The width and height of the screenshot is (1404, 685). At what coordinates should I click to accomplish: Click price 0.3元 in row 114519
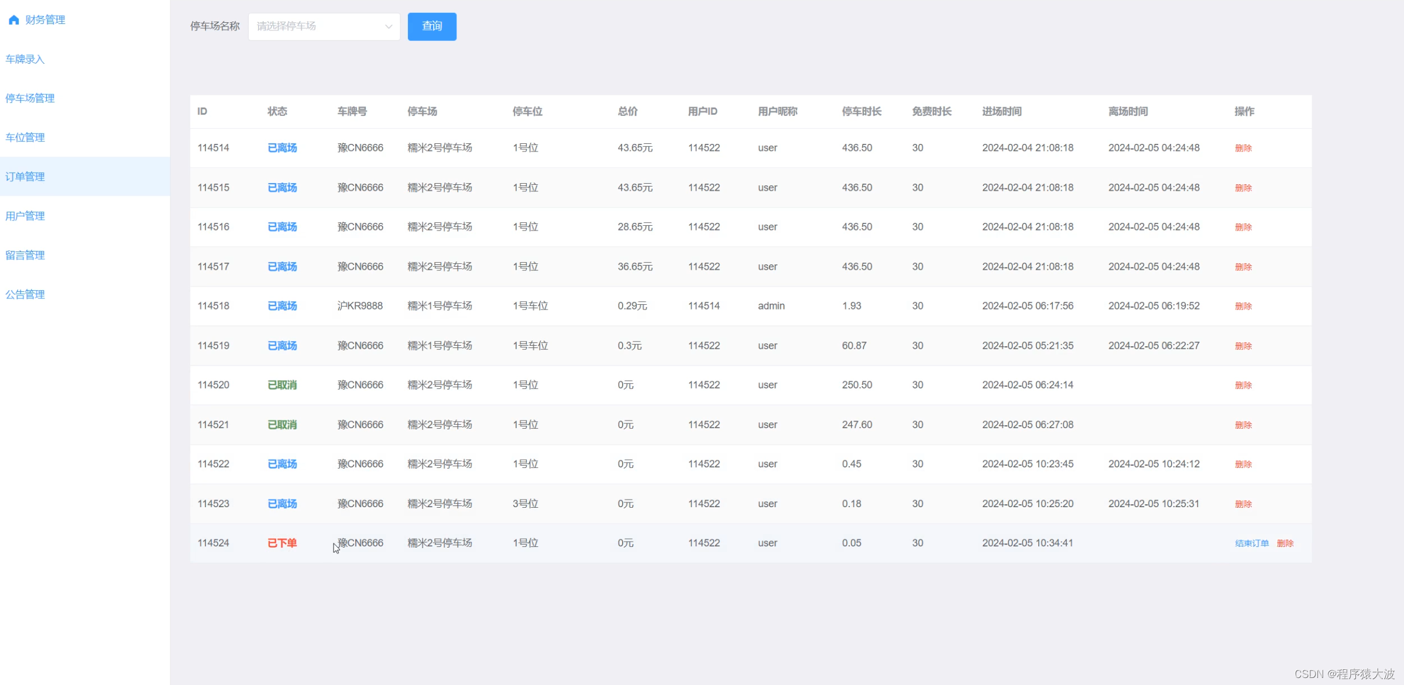click(630, 346)
